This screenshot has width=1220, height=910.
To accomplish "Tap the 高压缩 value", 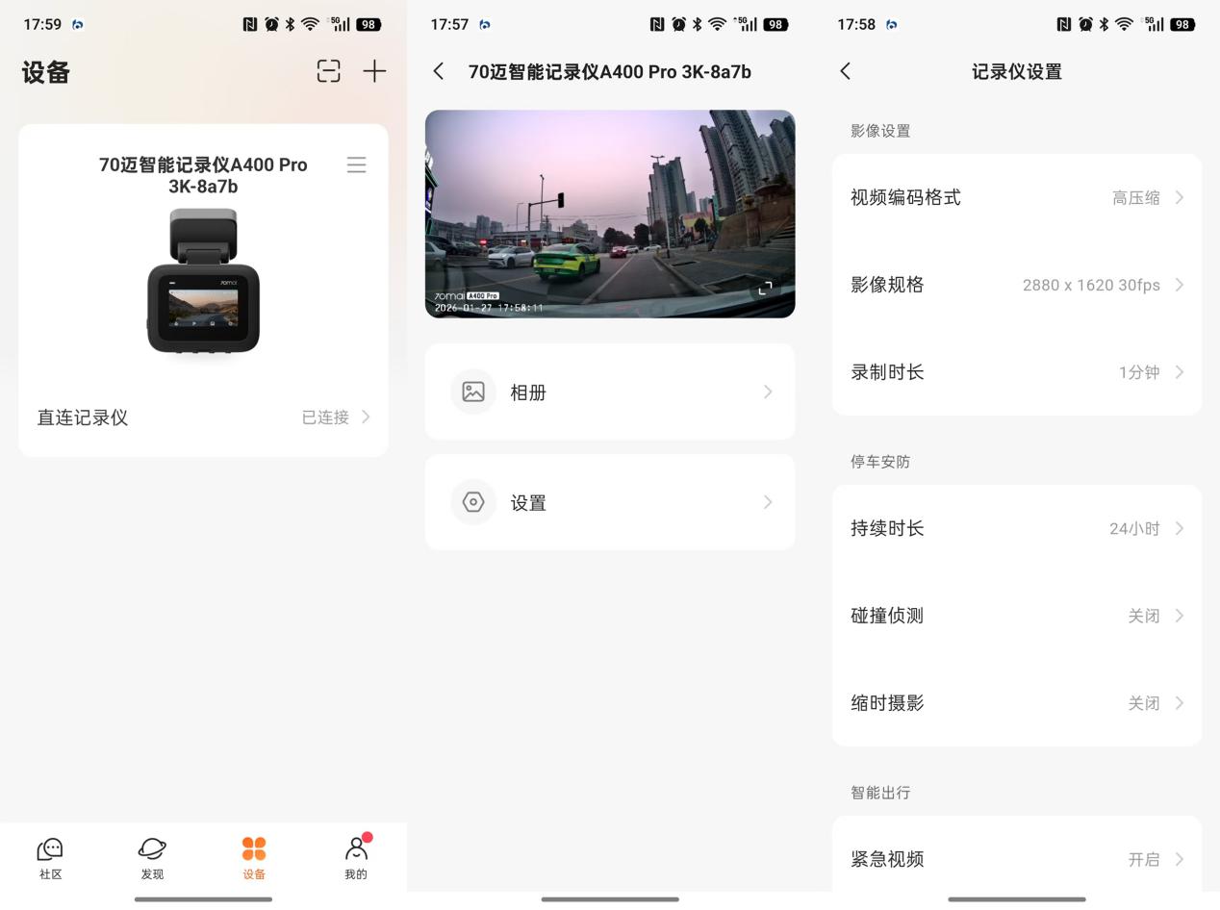I will coord(1136,197).
